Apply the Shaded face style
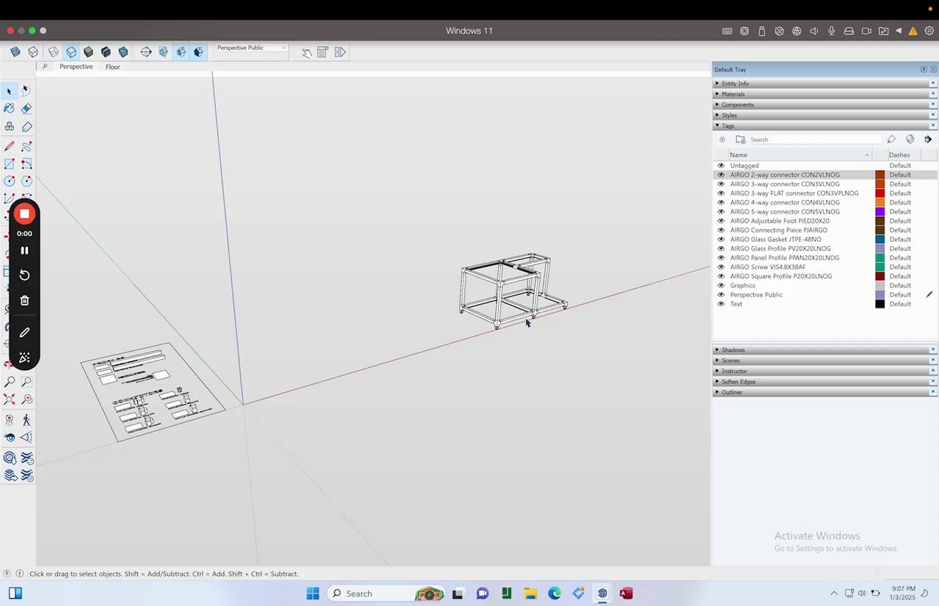Screen dimensions: 939x606 pyautogui.click(x=88, y=52)
